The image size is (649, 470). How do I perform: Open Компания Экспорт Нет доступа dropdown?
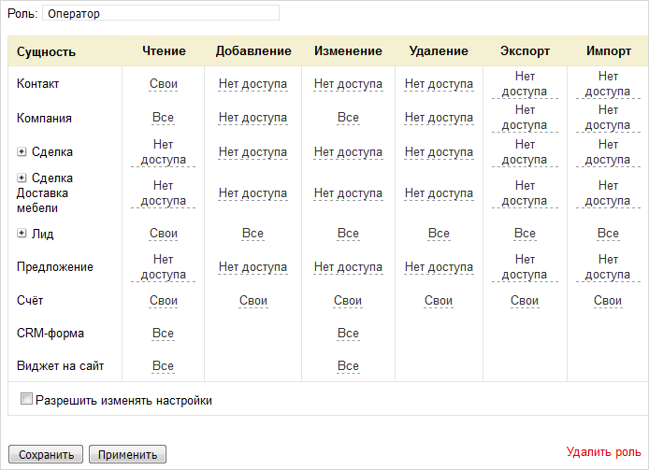(525, 118)
